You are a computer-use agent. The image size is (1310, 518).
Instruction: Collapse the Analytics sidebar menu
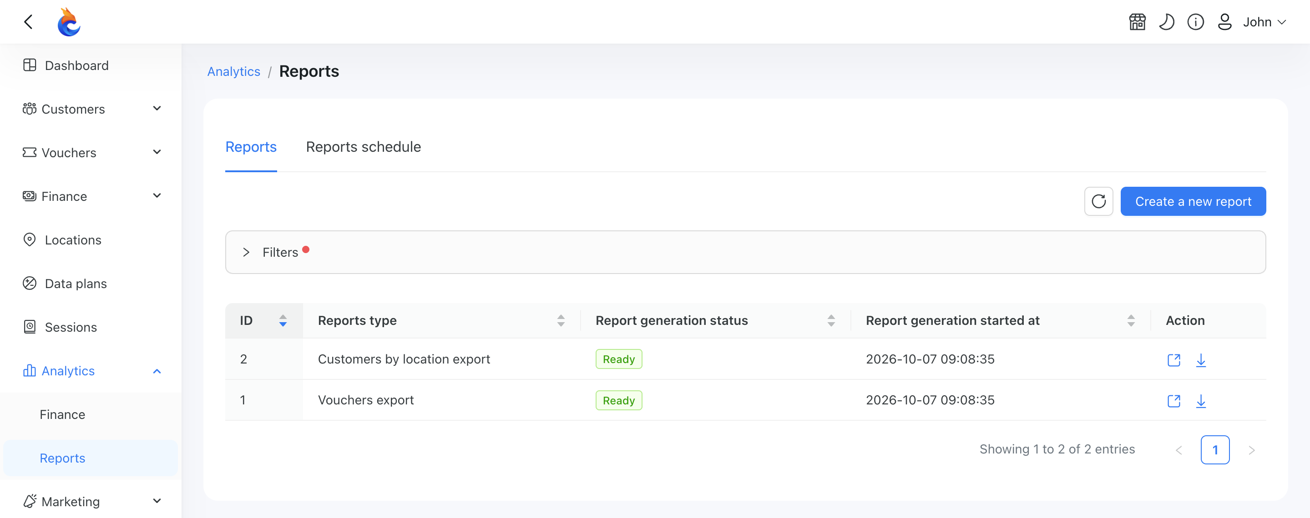pyautogui.click(x=91, y=371)
